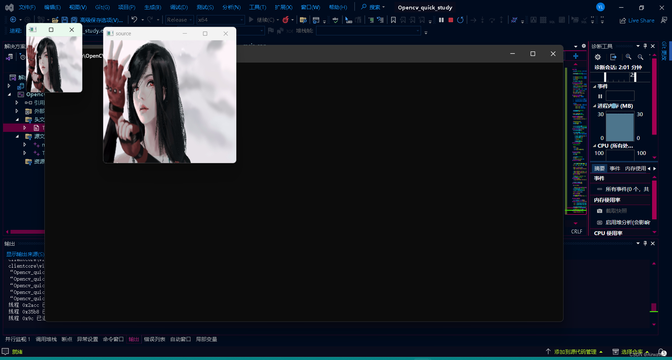Click the source window image
The height and width of the screenshot is (360, 672).
(x=170, y=101)
